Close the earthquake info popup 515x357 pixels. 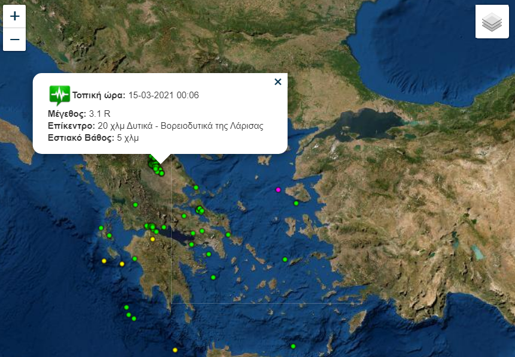point(278,82)
